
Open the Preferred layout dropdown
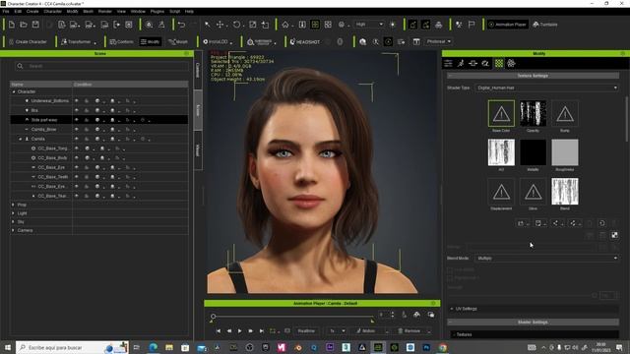pyautogui.click(x=439, y=41)
